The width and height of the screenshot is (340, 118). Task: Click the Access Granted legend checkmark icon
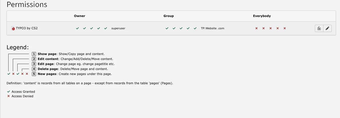pyautogui.click(x=9, y=92)
